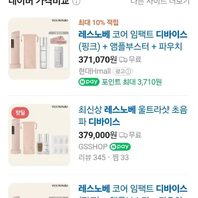Tap Npay badge next to GSSHOP

tap(120, 147)
